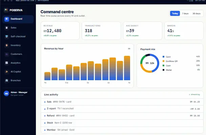This screenshot has width=206, height=135.
Task: Click the RM 18.00 refund amount
Action: [x=195, y=116]
